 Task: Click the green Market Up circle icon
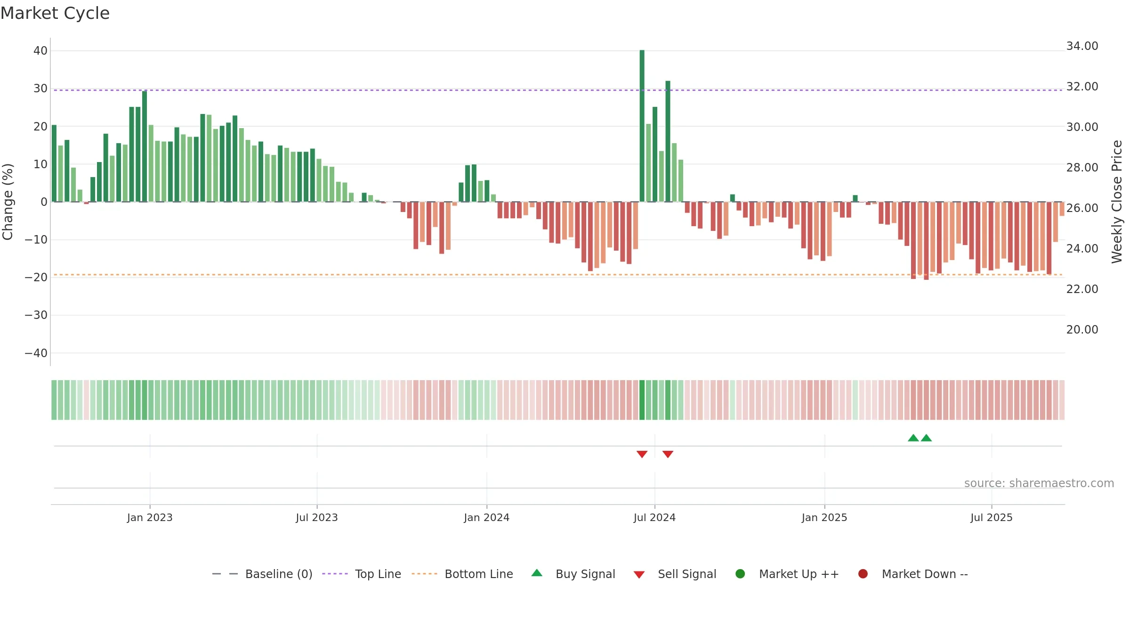click(740, 574)
